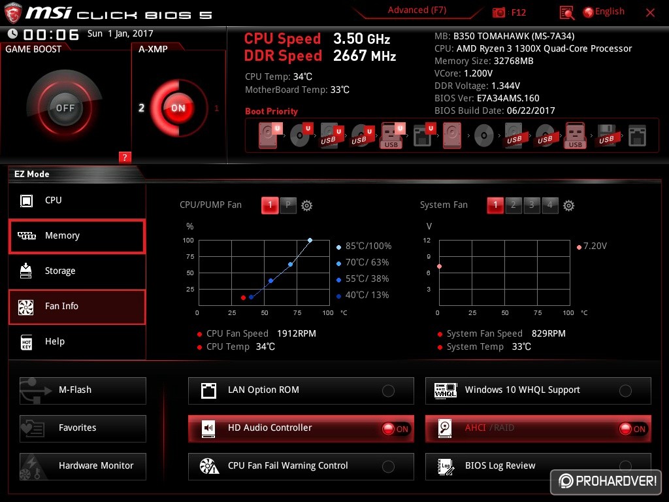
Task: Select 55°C/38% fan curve point
Action: point(270,281)
